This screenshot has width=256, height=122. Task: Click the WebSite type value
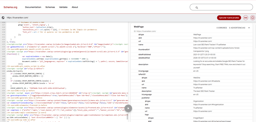pyautogui.click(x=197, y=78)
